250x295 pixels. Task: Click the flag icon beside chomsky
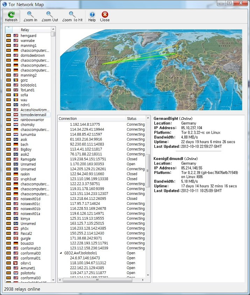pyautogui.click(x=16, y=125)
